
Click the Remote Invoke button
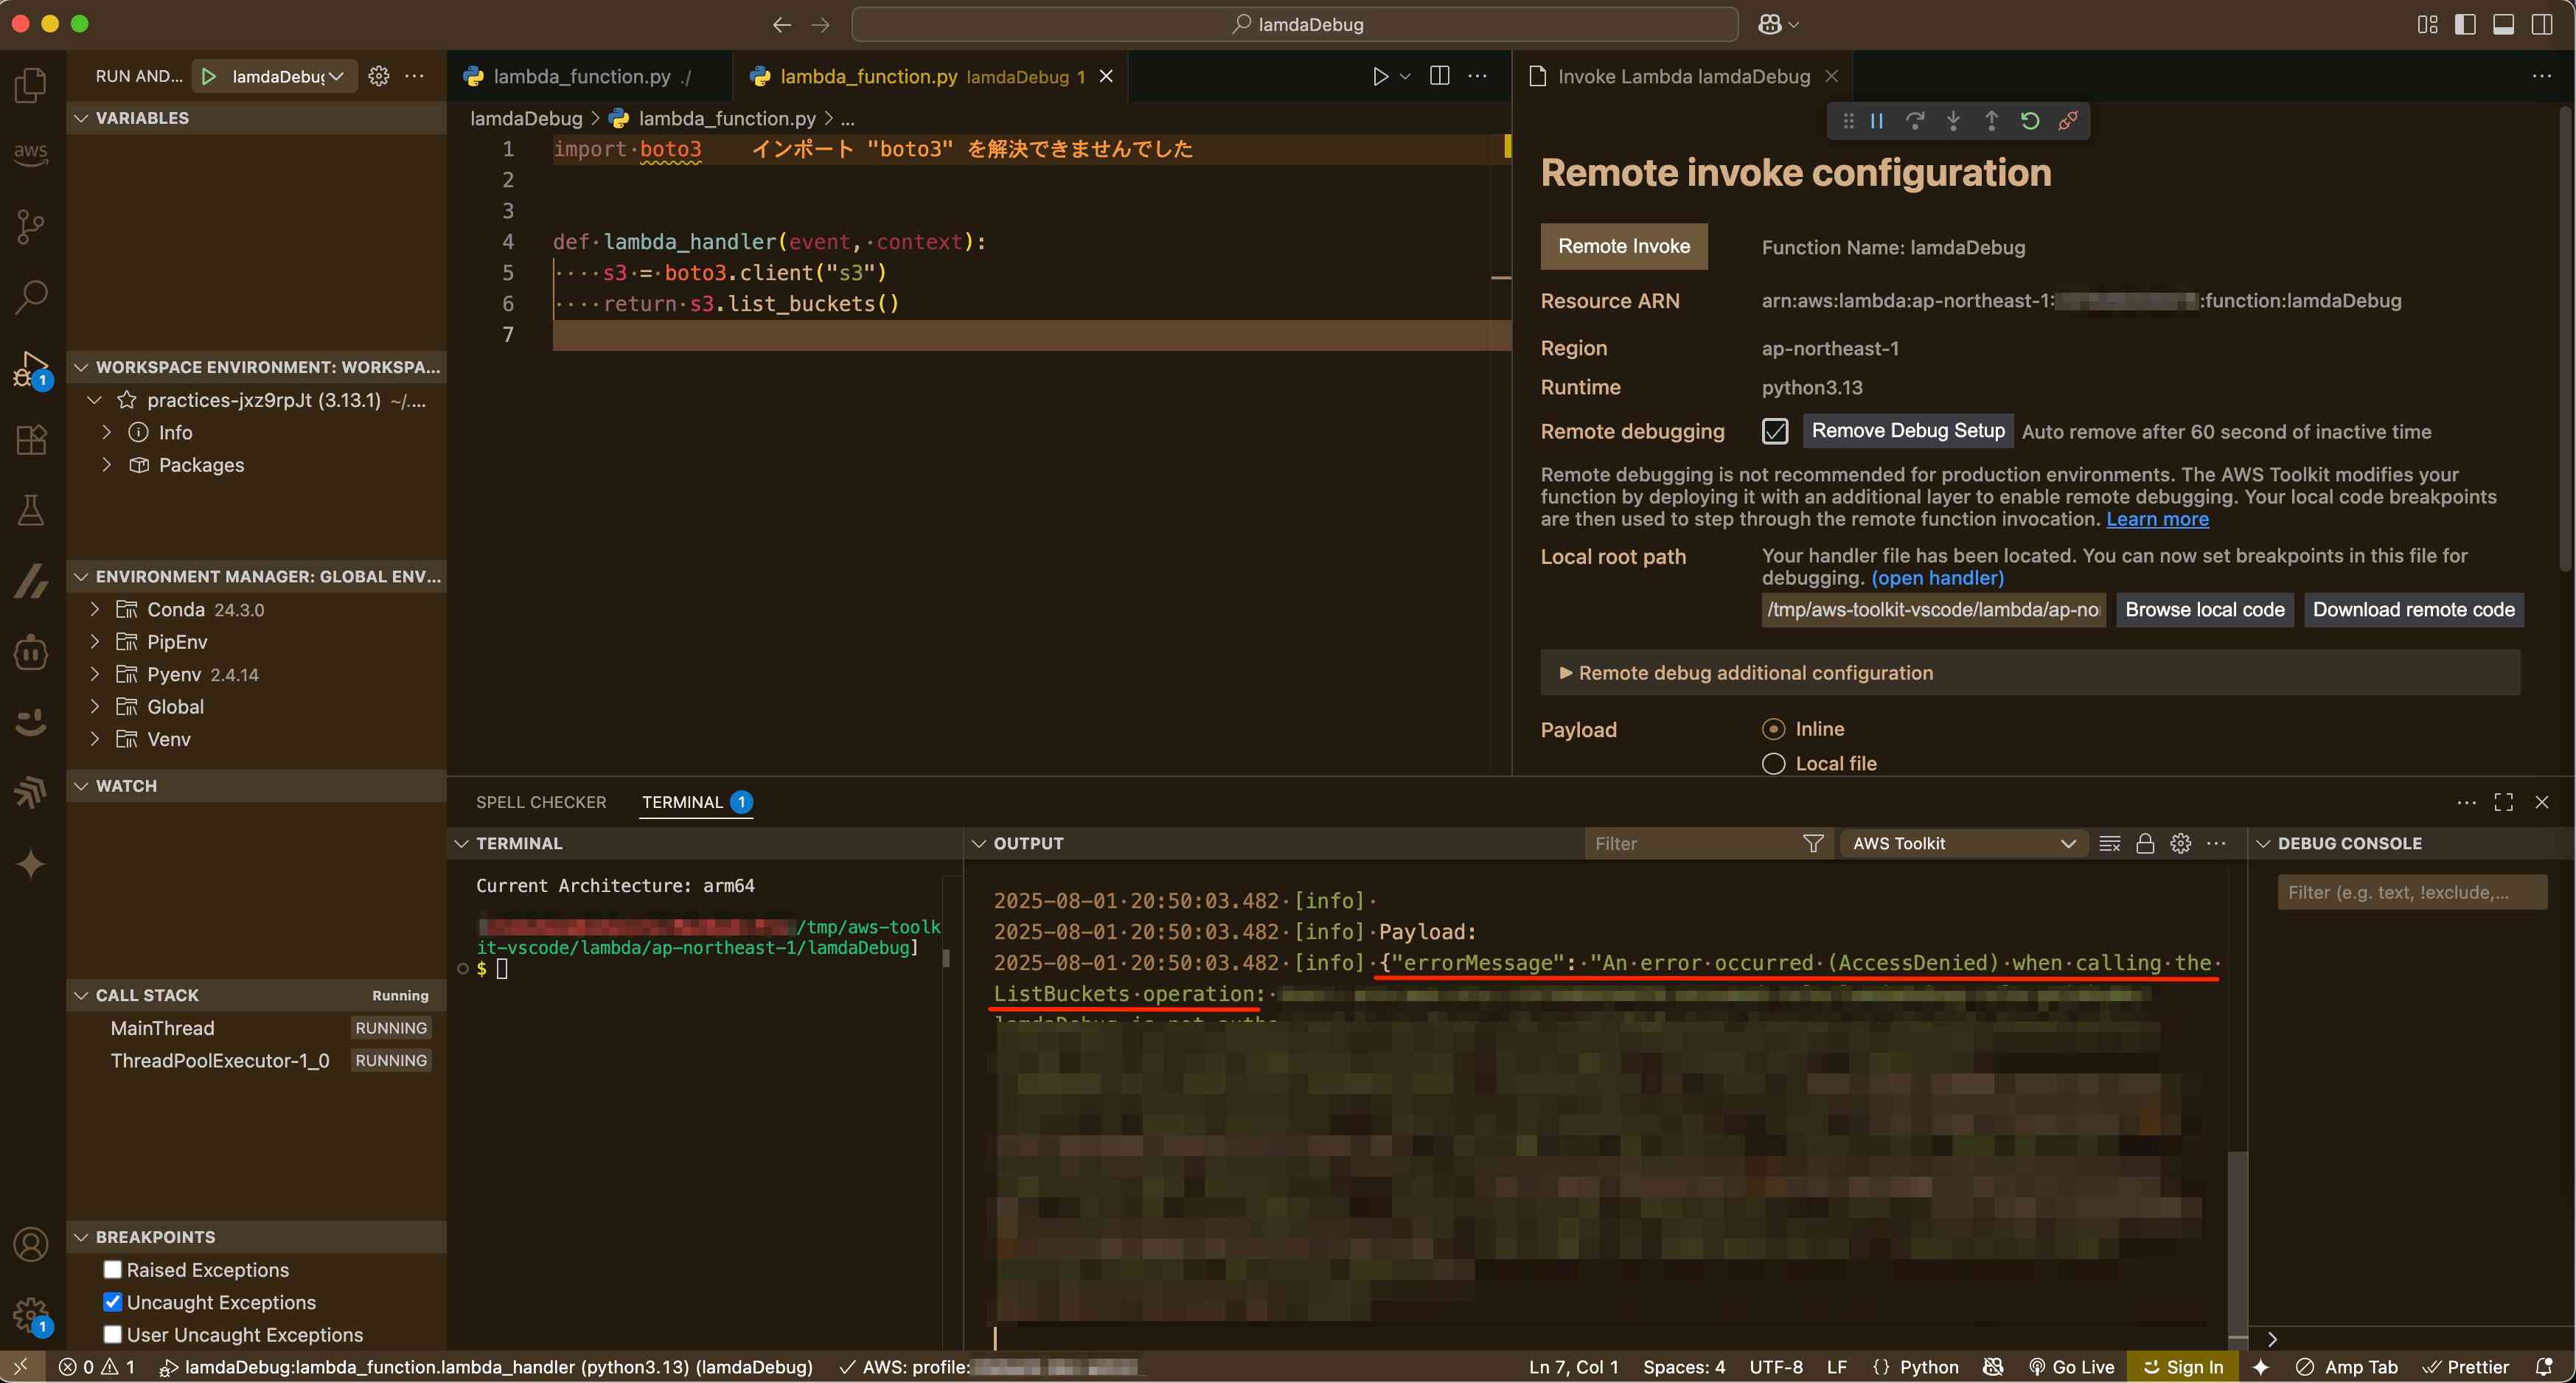1623,246
